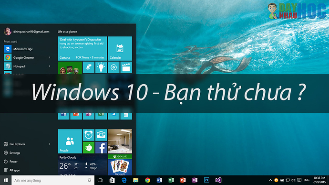
Task: Click the Ask me anything search box
Action: (x=53, y=180)
